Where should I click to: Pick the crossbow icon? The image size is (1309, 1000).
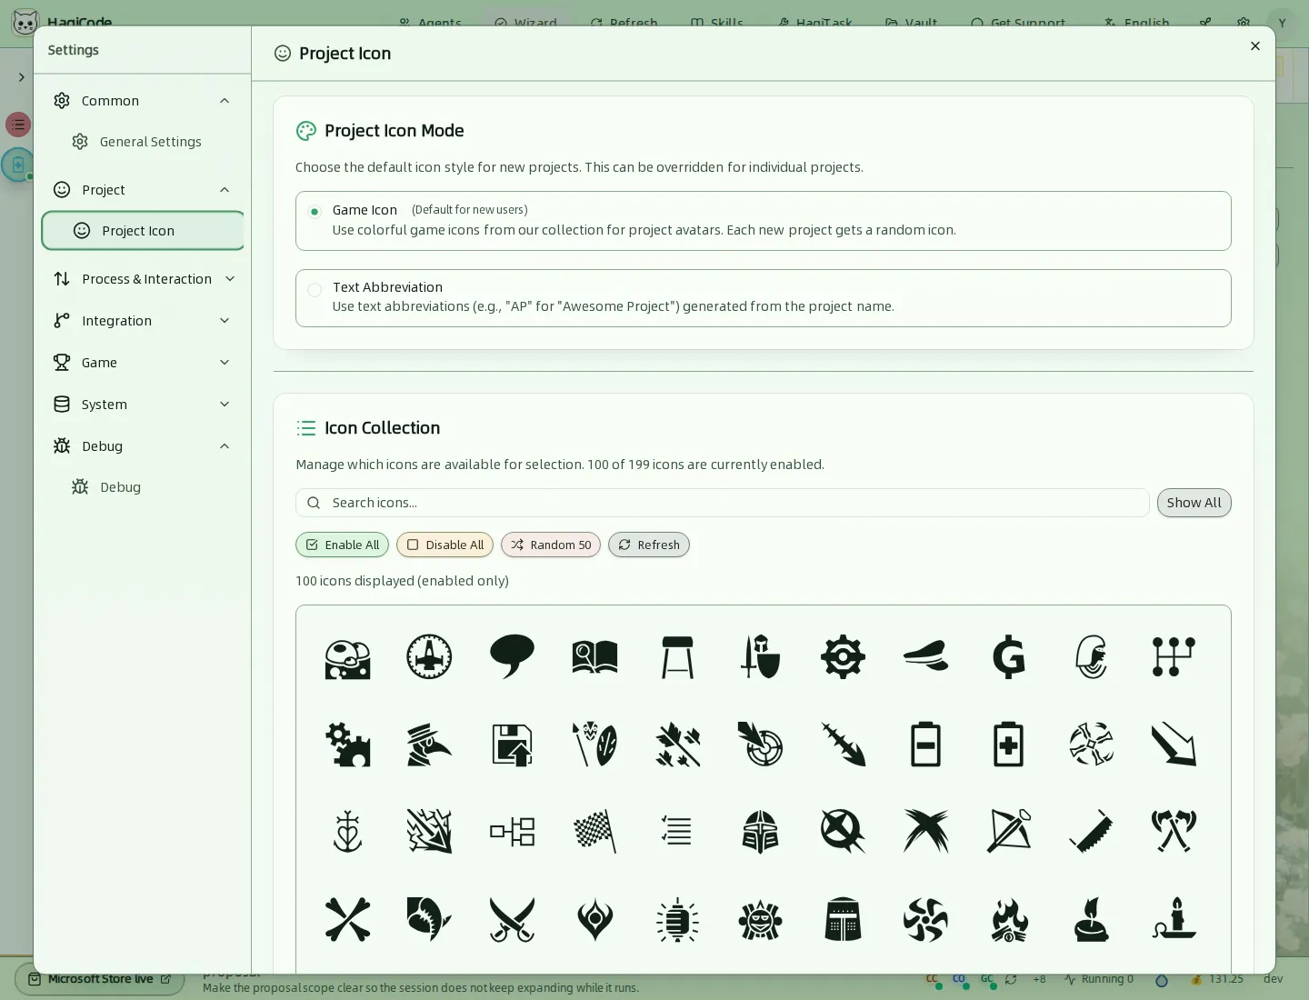1008,831
